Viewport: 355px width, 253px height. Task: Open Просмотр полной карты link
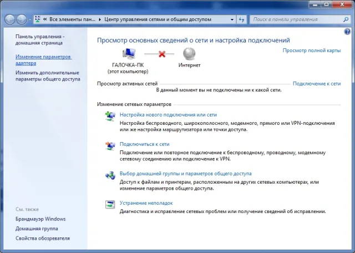click(312, 50)
